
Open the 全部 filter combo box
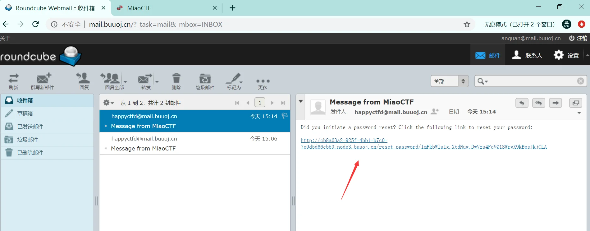[x=450, y=81]
